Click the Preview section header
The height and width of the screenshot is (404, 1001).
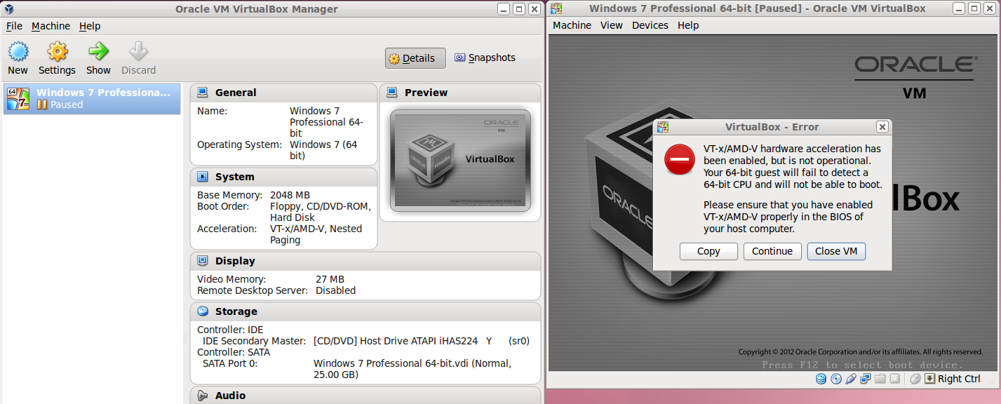point(460,93)
